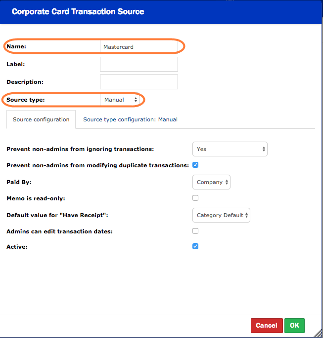Uncheck 'Prevent non-admins from modifying duplicate transactions'
This screenshot has height=338, width=323.
click(x=195, y=165)
